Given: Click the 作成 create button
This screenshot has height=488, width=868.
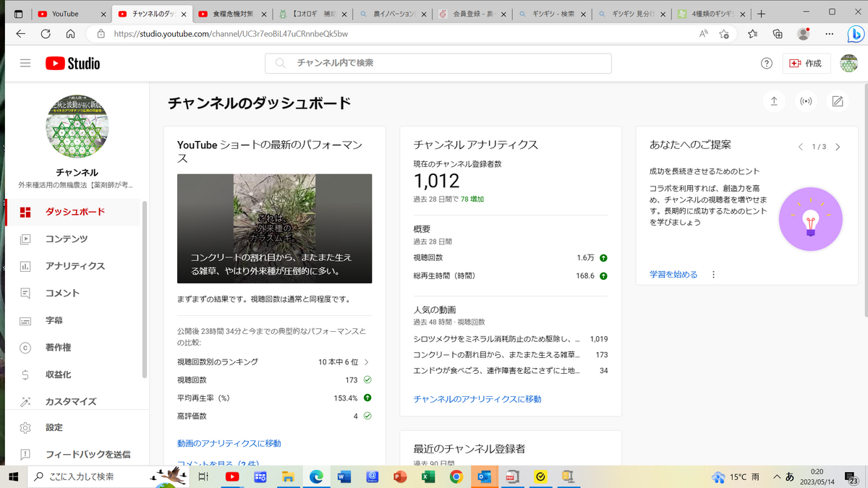Looking at the screenshot, I should pyautogui.click(x=807, y=64).
